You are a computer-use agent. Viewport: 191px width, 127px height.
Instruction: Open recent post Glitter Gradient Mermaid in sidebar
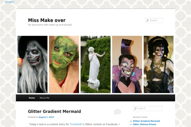[x=146, y=121]
